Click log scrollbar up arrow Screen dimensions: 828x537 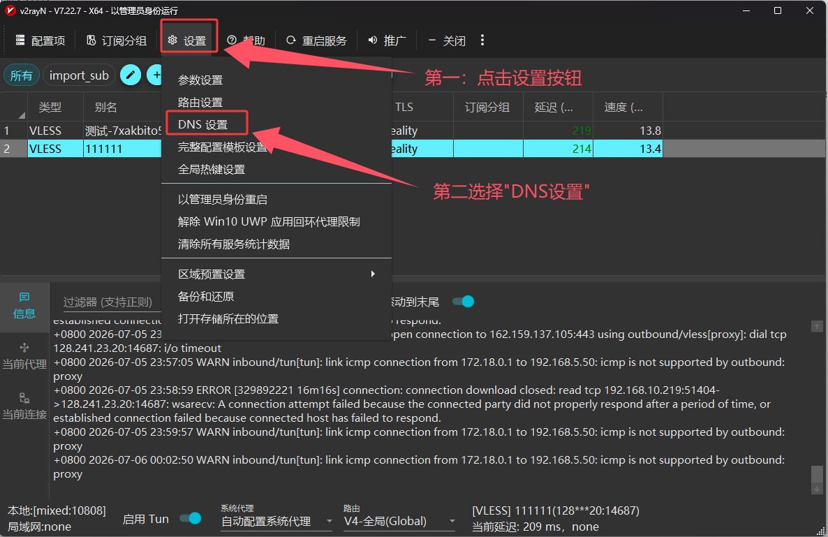click(816, 326)
